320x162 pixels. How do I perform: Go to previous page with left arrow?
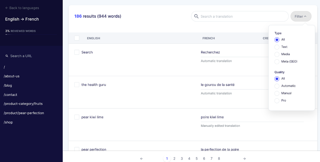coord(142,158)
